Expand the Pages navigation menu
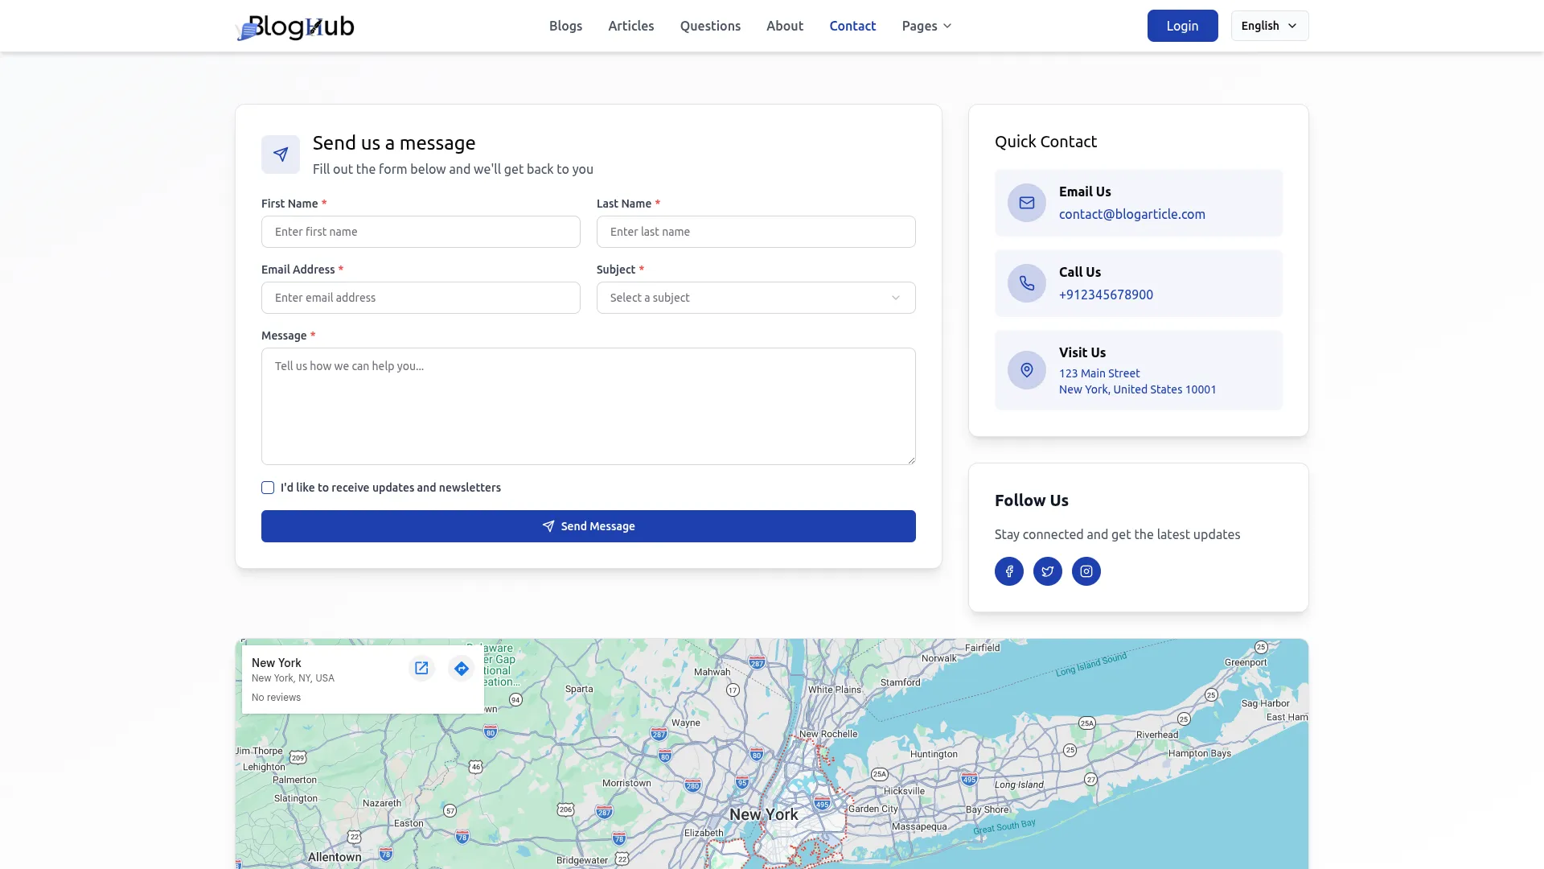This screenshot has height=869, width=1544. point(926,26)
